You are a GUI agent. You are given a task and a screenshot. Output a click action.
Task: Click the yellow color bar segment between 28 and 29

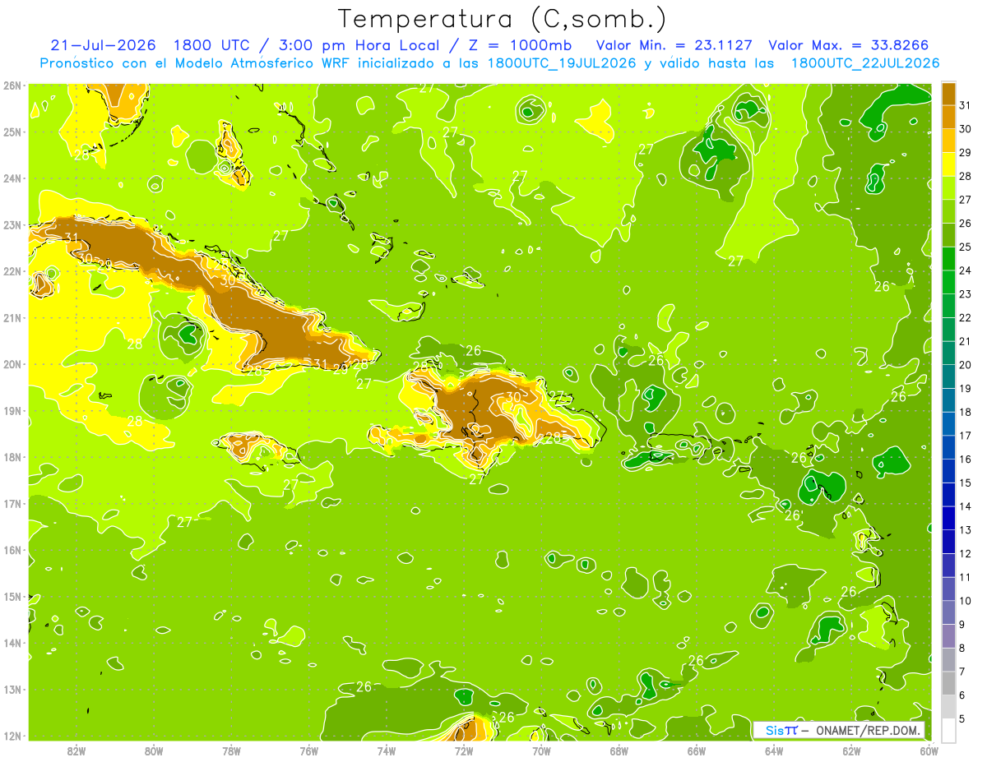click(948, 164)
